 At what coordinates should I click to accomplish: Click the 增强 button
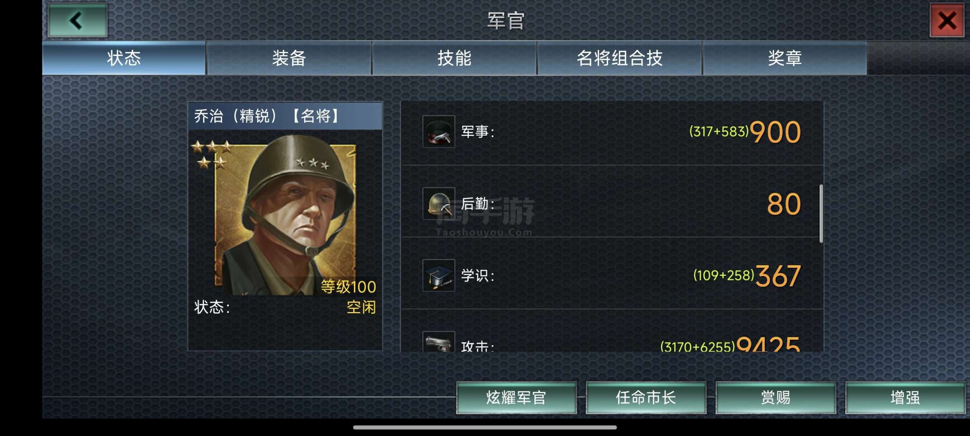coord(905,398)
